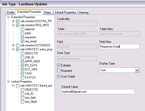Screen dimensions: 145x111
Task: Click the Data Type box esriFieldTypeString
Action: (x=77, y=59)
